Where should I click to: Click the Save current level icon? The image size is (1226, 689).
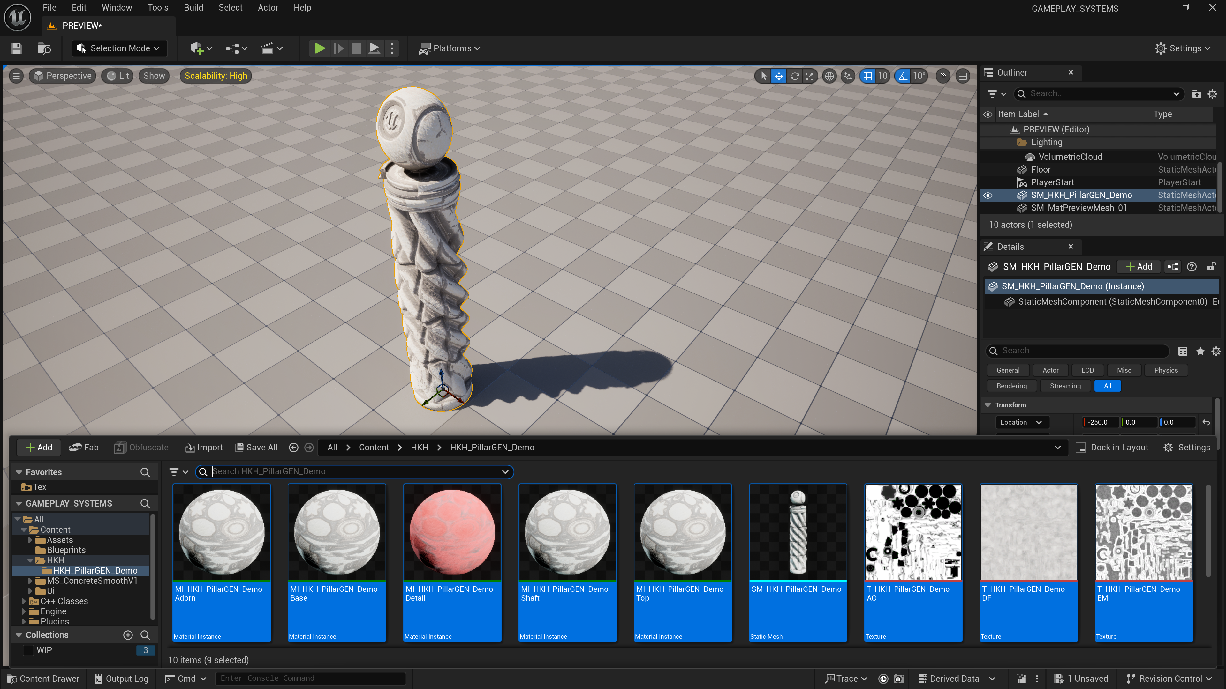(17, 48)
